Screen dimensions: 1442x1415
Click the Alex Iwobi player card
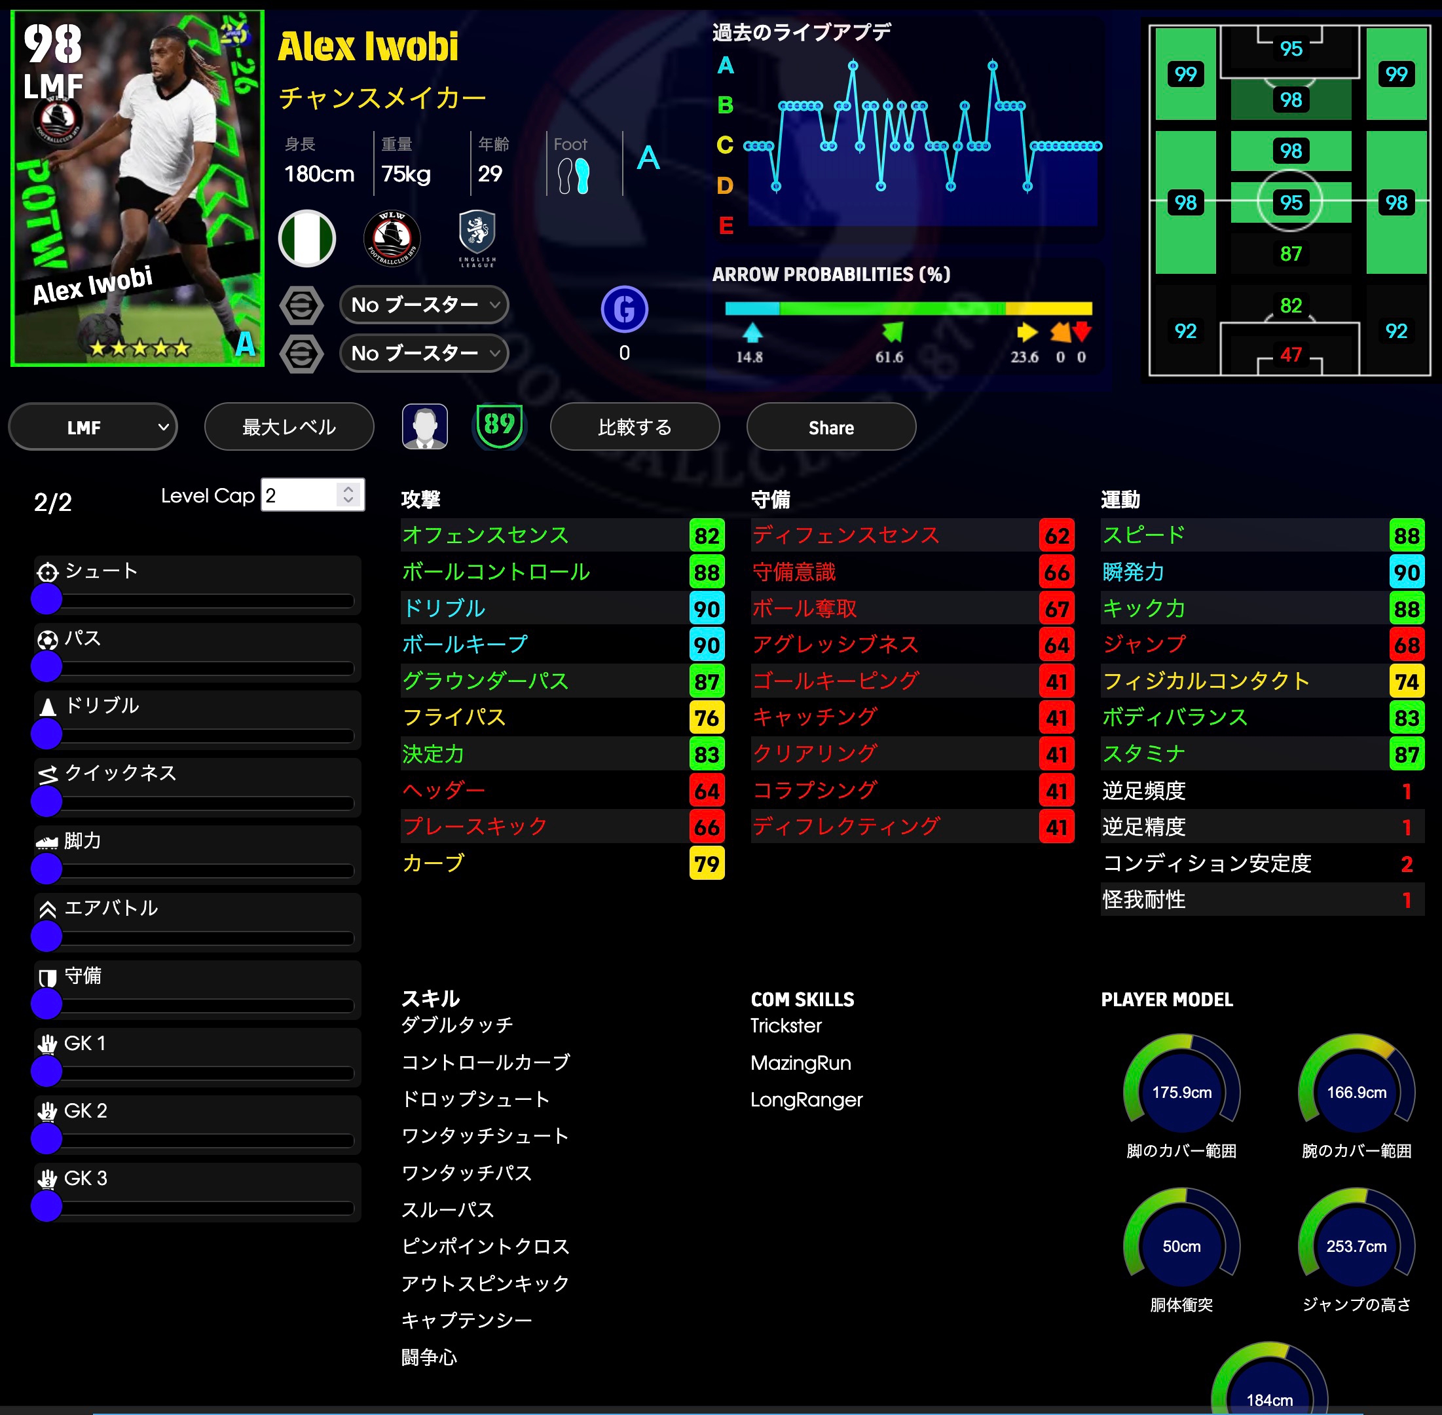[138, 188]
